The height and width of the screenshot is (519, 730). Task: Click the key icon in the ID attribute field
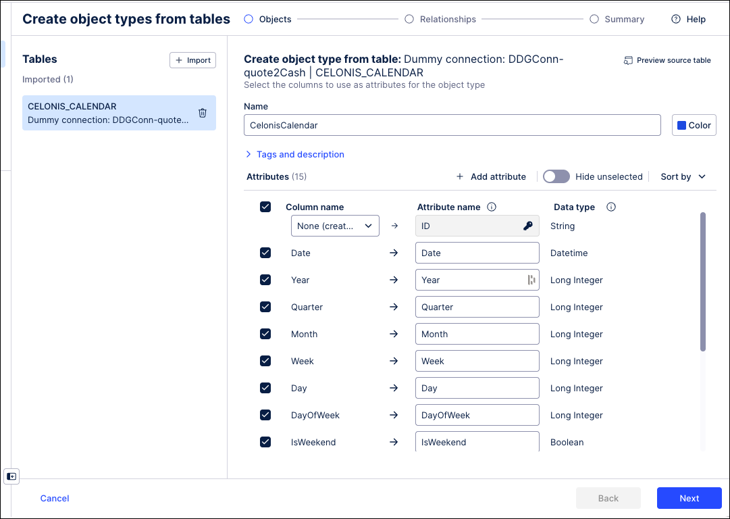tap(528, 226)
